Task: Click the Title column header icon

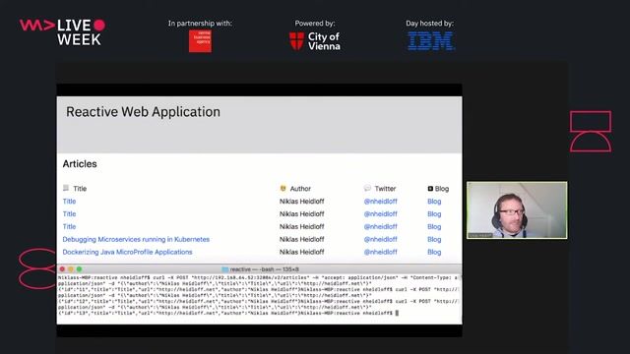Action: pos(66,188)
